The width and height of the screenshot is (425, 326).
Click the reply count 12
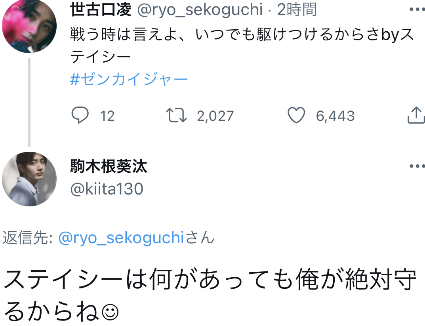pos(107,116)
